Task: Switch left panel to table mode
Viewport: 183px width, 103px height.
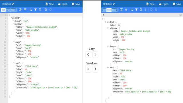Action: (x=13, y=10)
